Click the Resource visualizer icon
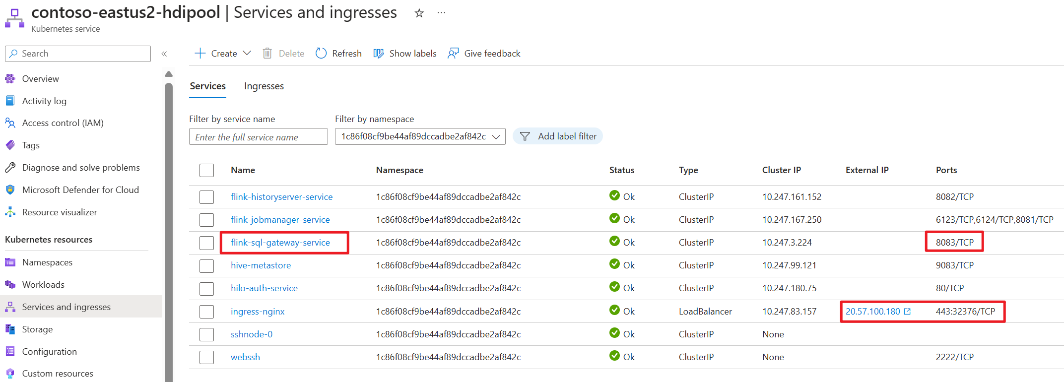Image resolution: width=1064 pixels, height=382 pixels. (10, 212)
